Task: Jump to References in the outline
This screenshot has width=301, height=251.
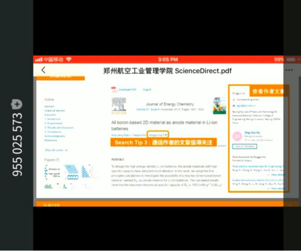Action: (x=50, y=140)
